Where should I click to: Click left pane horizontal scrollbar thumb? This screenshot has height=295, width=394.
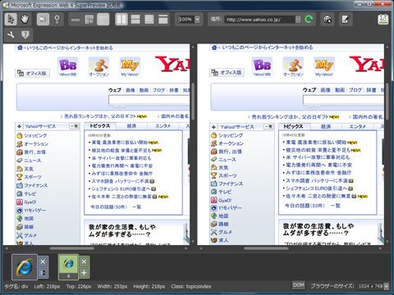(x=72, y=248)
